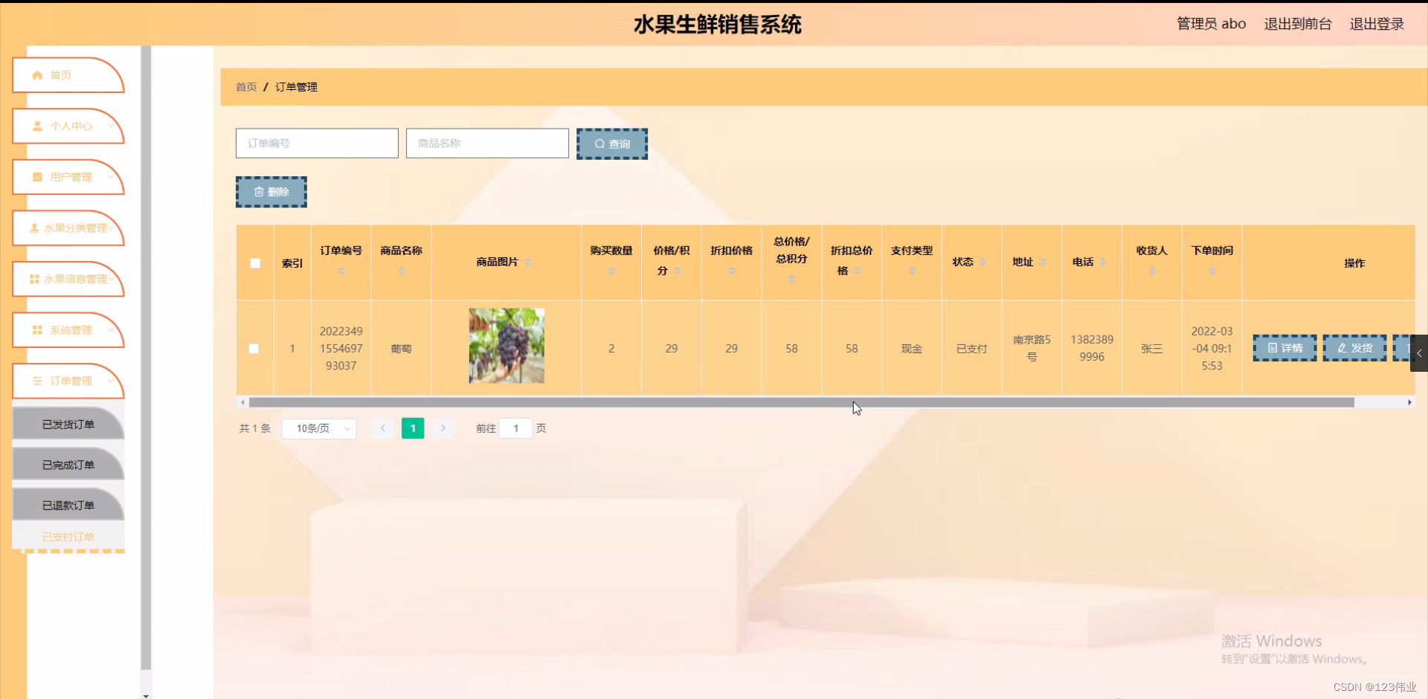This screenshot has width=1428, height=699.
Task: Click the 水果分类管理 sidebar icon
Action: [x=34, y=228]
